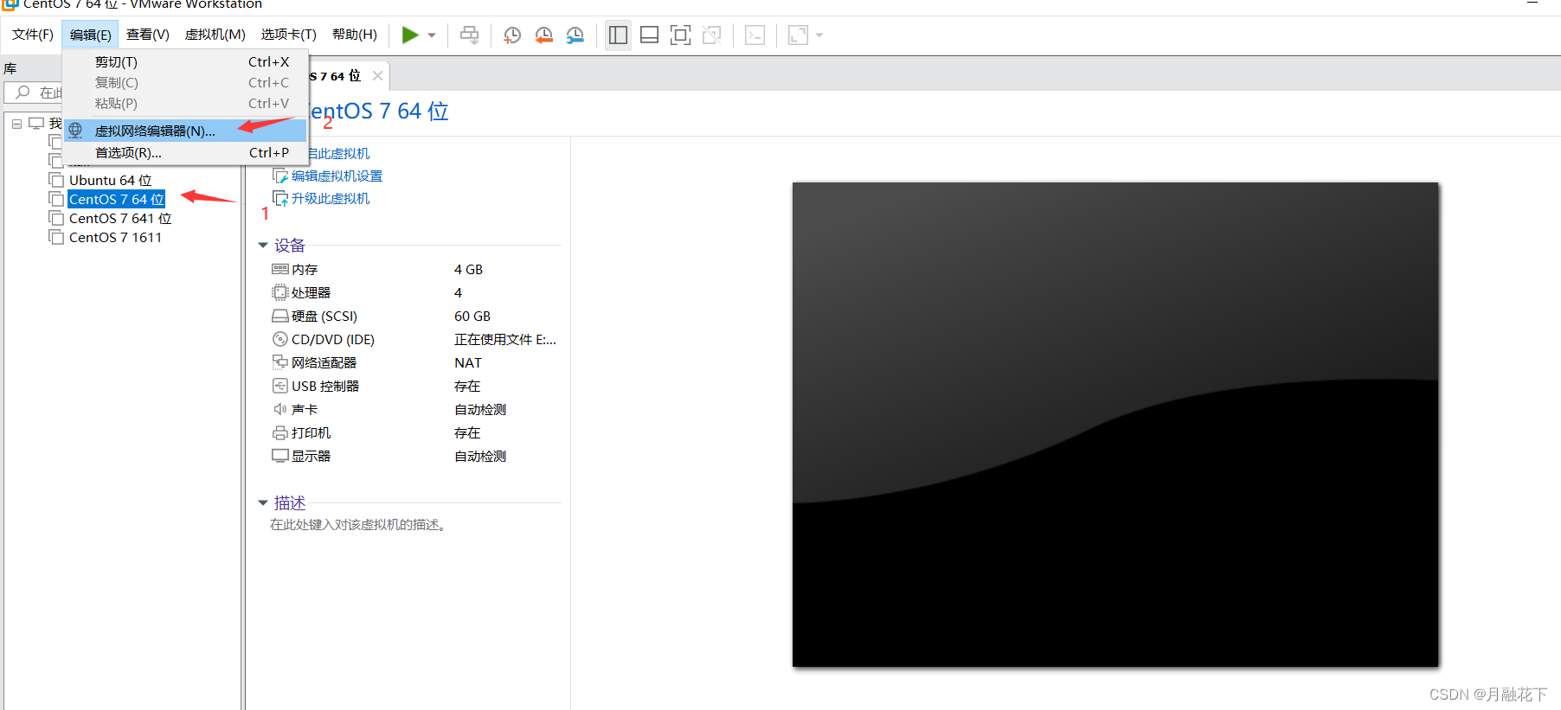
Task: Select CentOS 7 641 位 in the library
Action: [x=120, y=218]
